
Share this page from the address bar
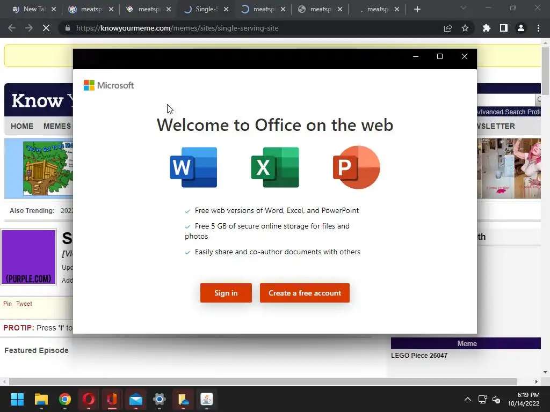pos(448,28)
